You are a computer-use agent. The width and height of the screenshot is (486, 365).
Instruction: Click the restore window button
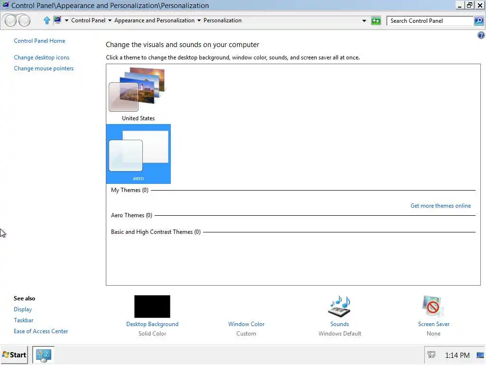469,5
